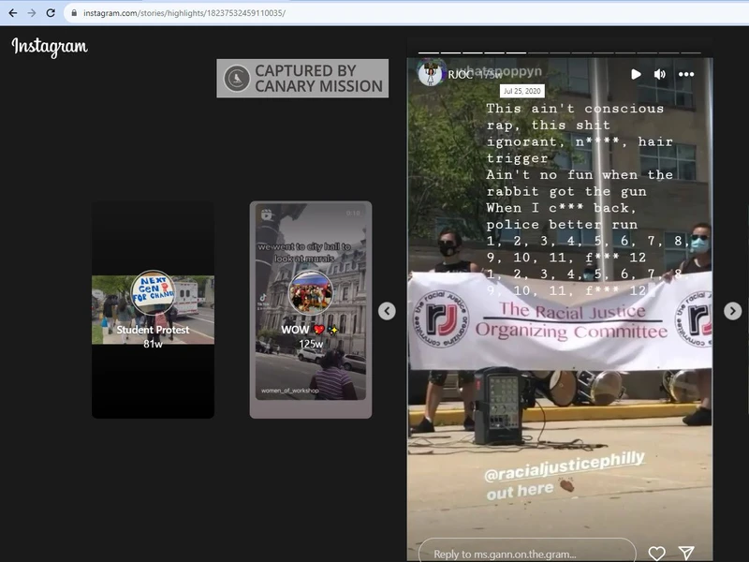749x562 pixels.
Task: Click the RJOC profile avatar
Action: click(430, 74)
